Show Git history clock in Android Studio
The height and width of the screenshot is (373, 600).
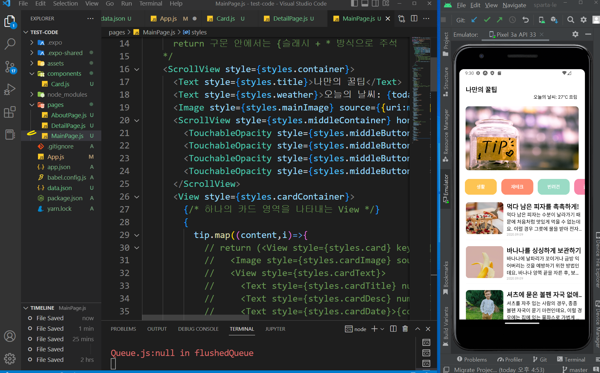pos(512,20)
